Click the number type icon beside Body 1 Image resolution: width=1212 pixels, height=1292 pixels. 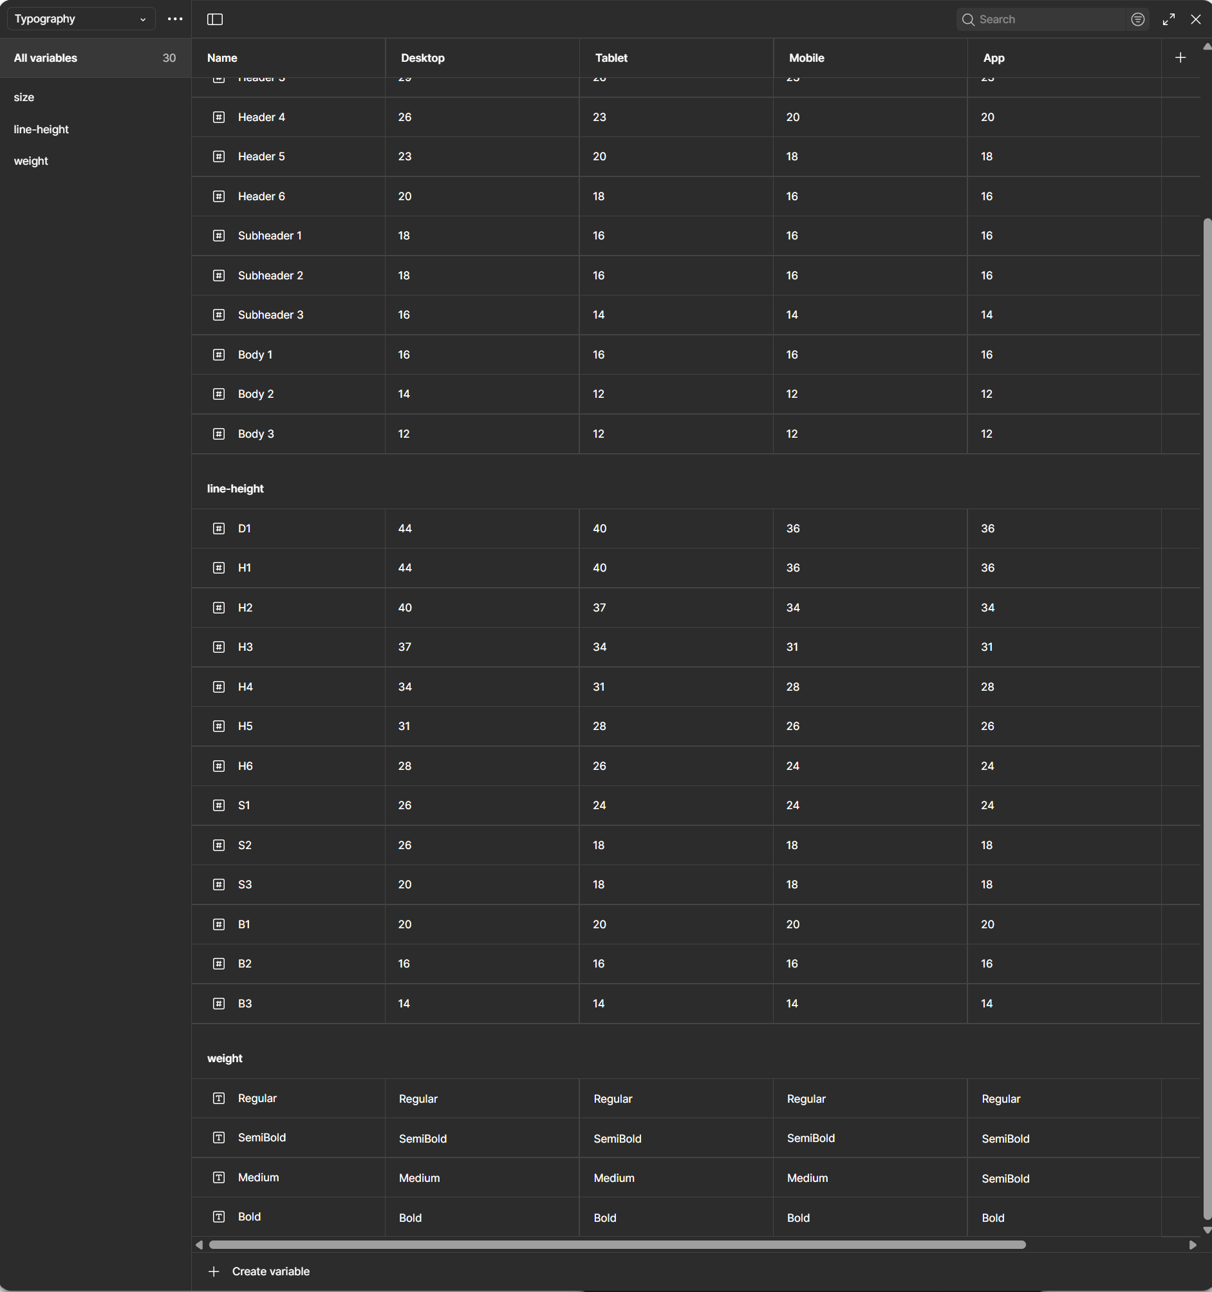click(219, 355)
